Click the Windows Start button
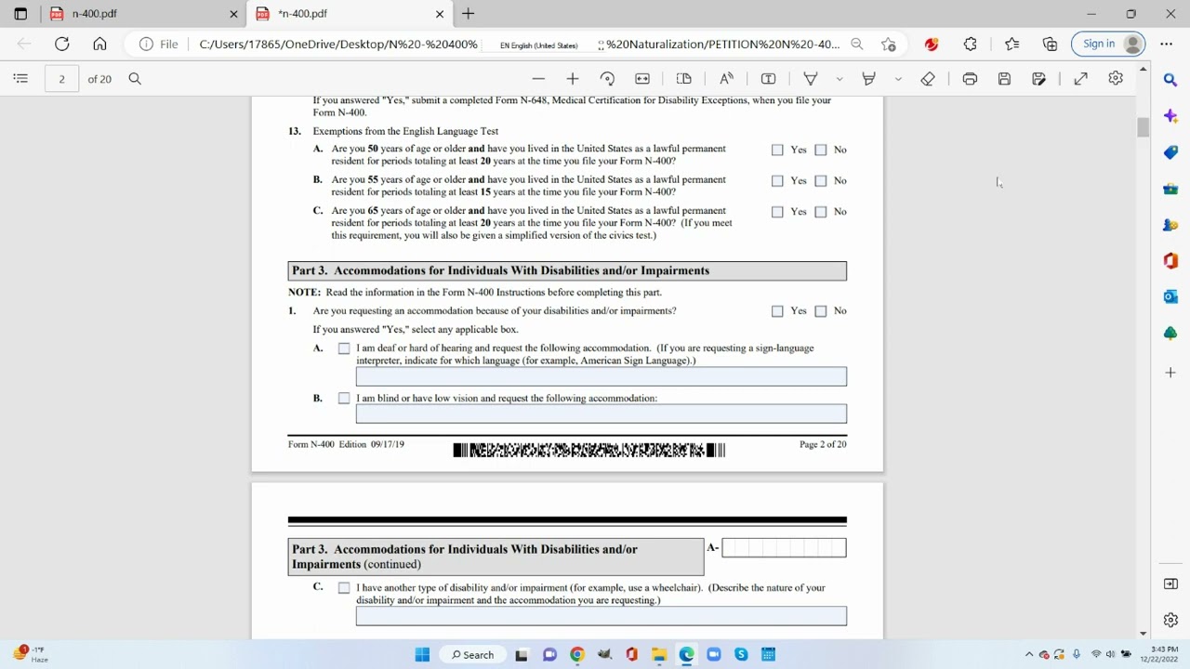 (422, 654)
